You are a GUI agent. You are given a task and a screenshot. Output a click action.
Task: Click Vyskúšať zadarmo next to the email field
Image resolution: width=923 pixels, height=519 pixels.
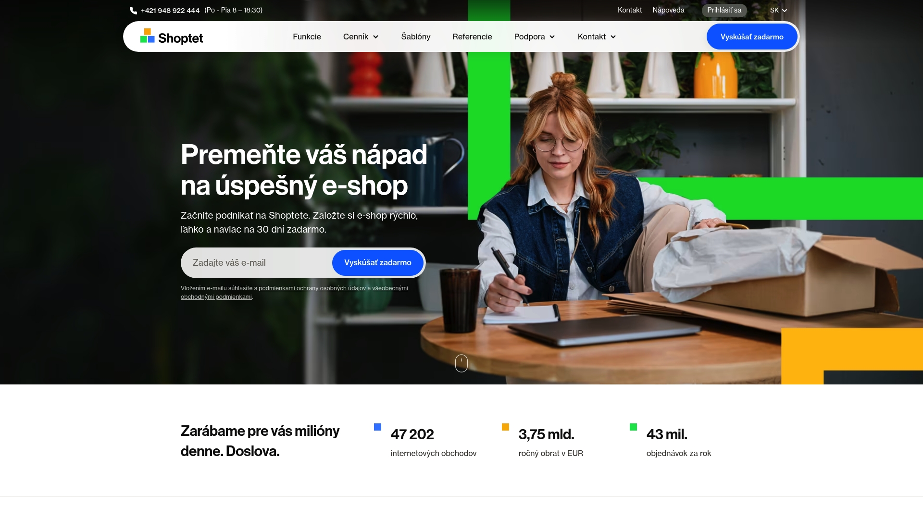click(x=378, y=263)
